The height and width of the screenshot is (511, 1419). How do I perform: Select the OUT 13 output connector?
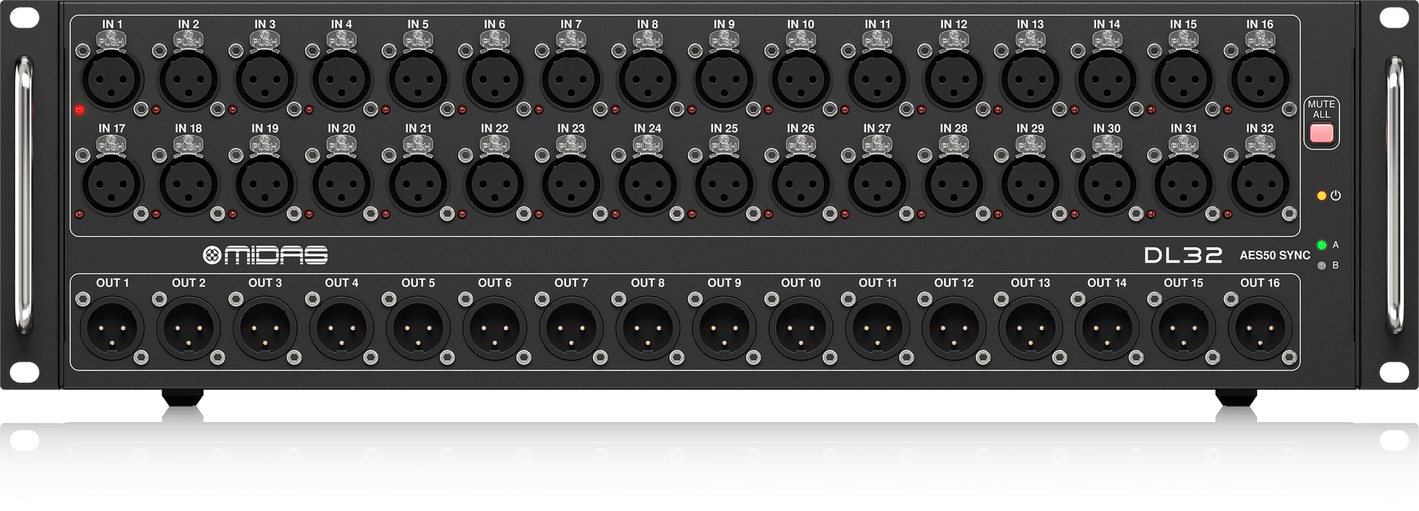click(1030, 328)
